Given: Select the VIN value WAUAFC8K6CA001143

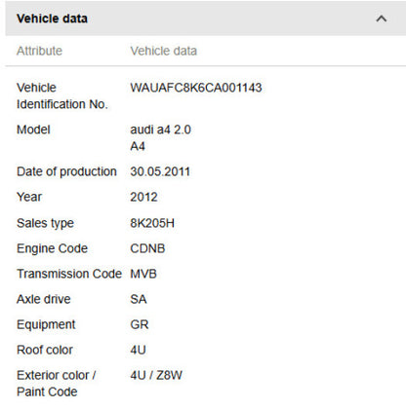Looking at the screenshot, I should [196, 88].
